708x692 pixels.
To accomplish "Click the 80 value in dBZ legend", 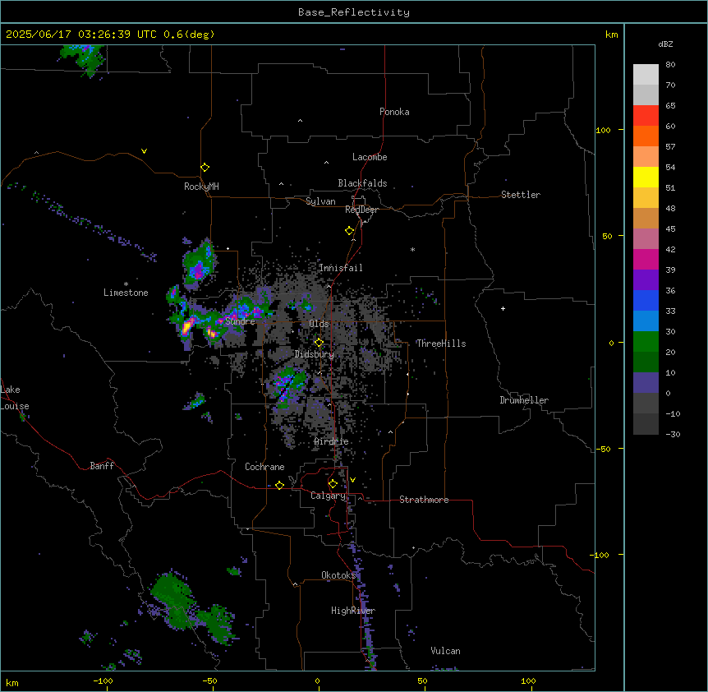I will tap(670, 65).
